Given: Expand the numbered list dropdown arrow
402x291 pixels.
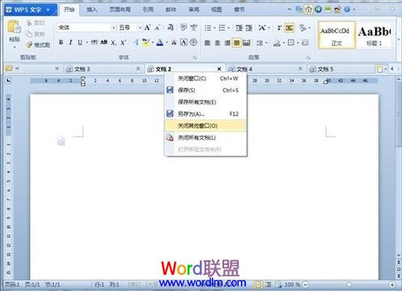Looking at the screenshot, I should pyautogui.click(x=229, y=27).
